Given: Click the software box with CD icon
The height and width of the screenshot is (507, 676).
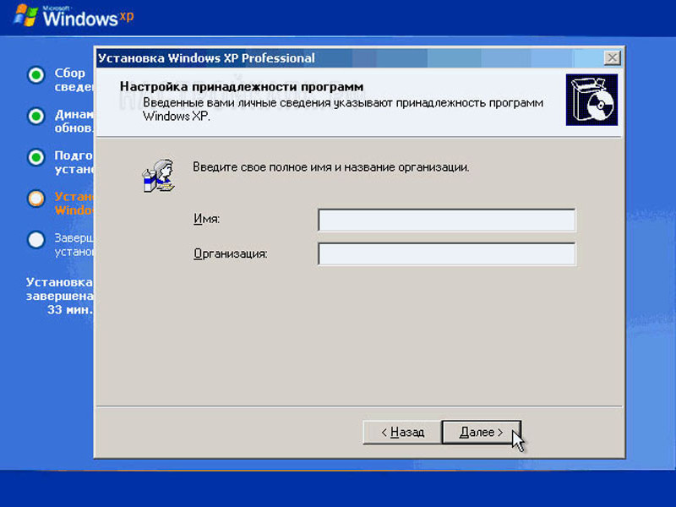Looking at the screenshot, I should [x=591, y=100].
